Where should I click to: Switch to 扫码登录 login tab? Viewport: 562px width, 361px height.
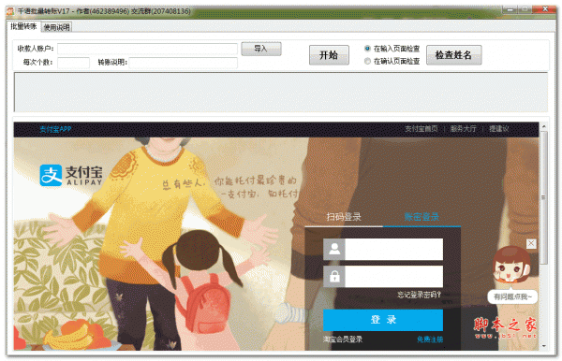coord(344,216)
